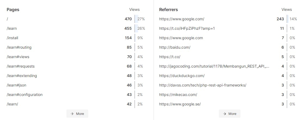Select the /learn#requests page entry
This screenshot has height=120, width=302.
tap(21, 66)
